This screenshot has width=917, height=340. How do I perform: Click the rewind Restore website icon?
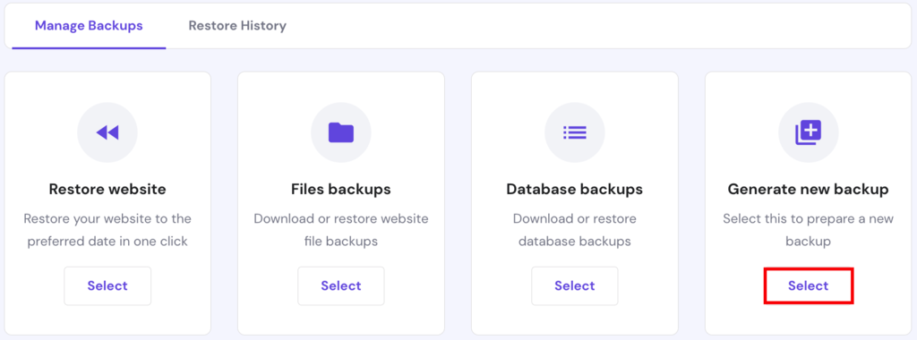[x=107, y=132]
